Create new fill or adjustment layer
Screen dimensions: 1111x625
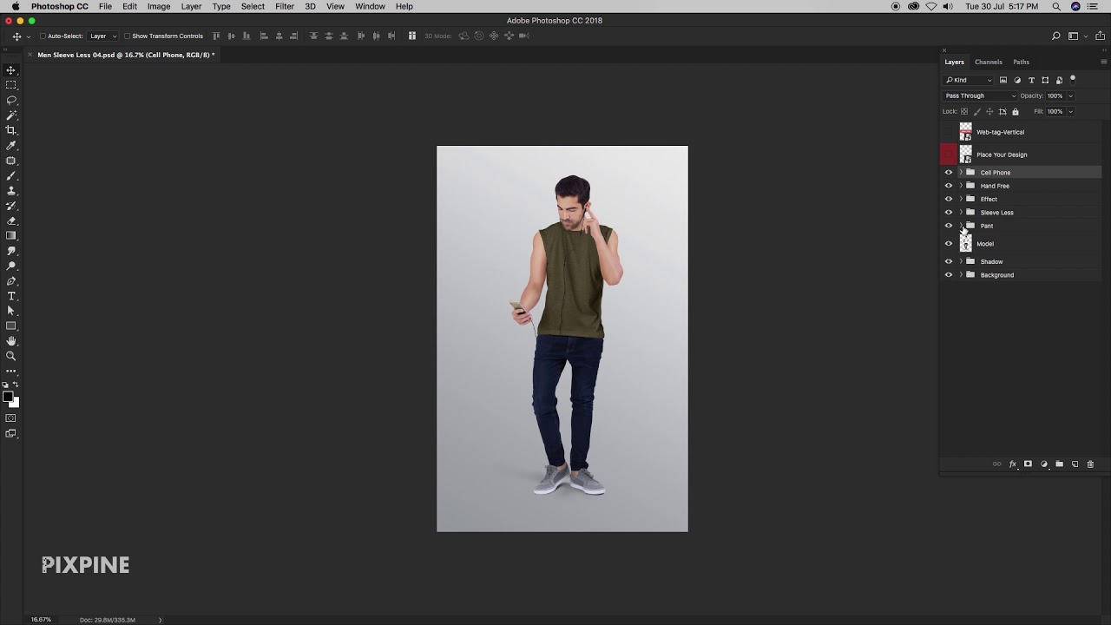pos(1043,464)
